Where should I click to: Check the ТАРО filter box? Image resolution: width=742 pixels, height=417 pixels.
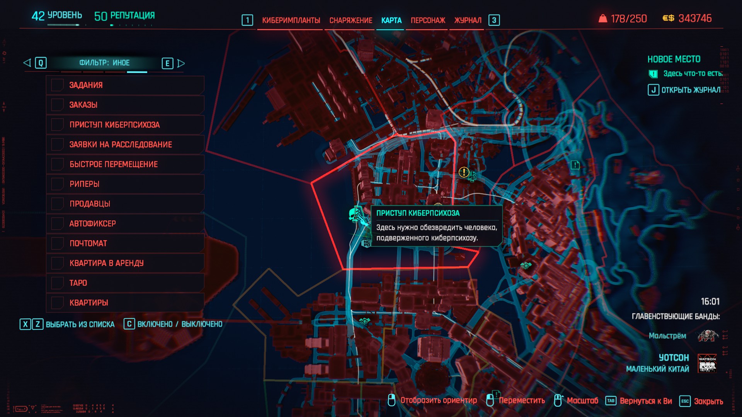click(58, 283)
